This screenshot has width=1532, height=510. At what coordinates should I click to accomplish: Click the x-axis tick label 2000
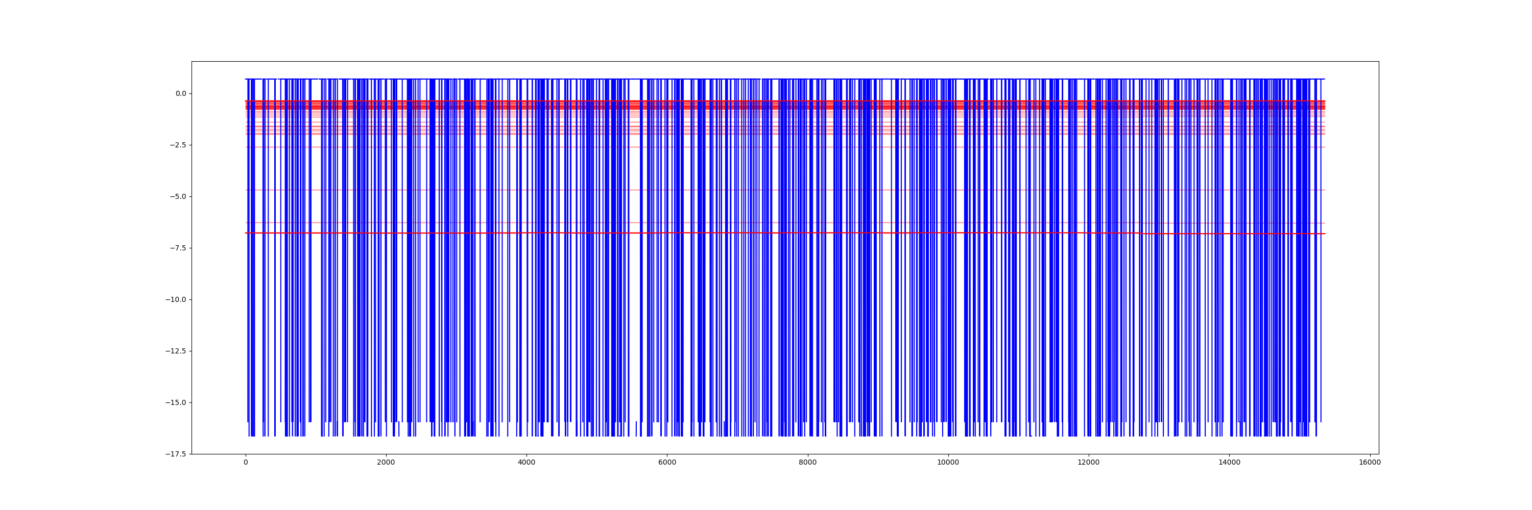tap(386, 463)
